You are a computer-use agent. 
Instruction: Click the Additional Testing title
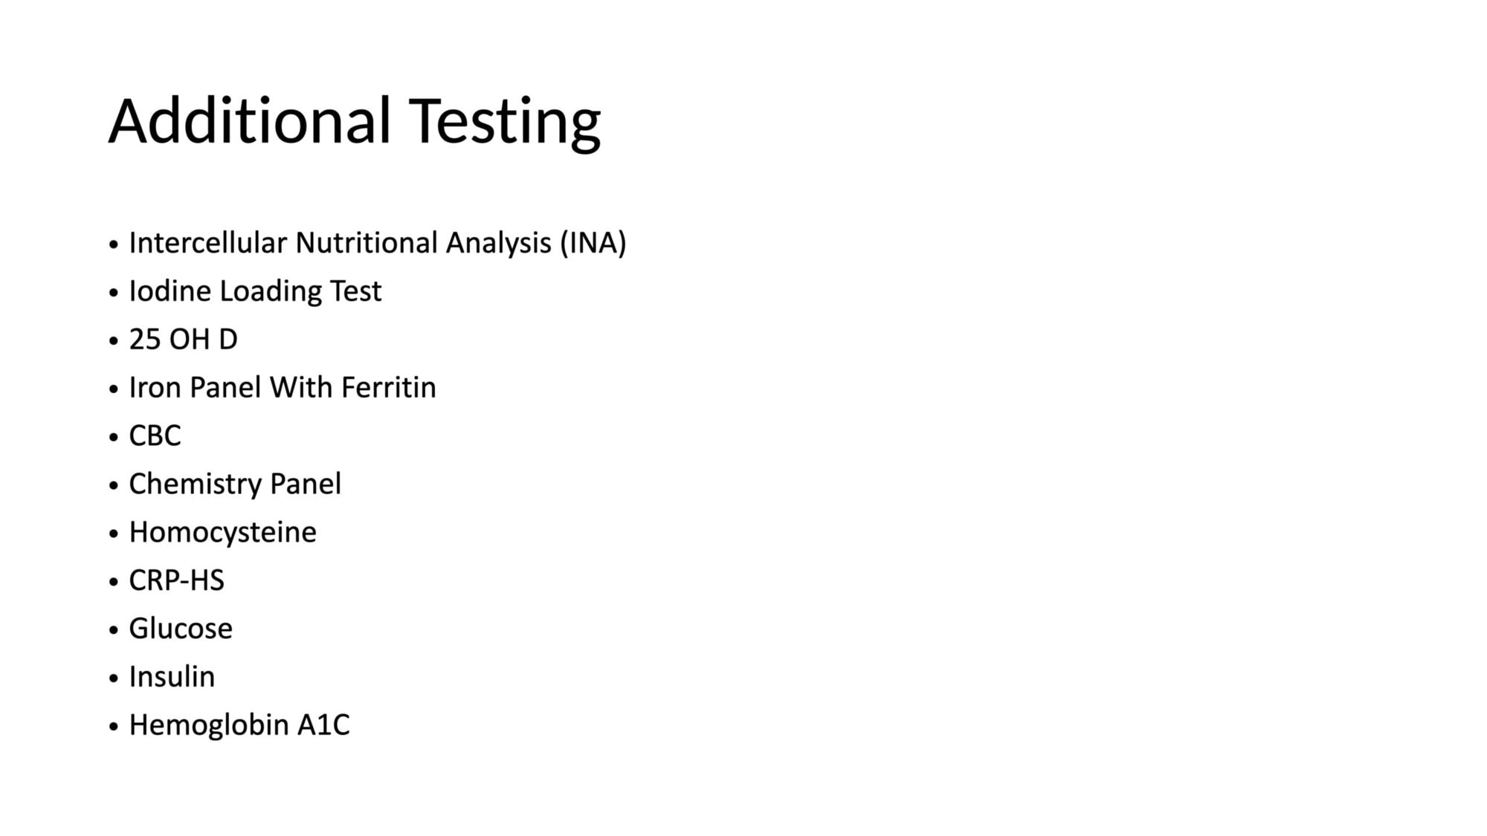coord(355,122)
